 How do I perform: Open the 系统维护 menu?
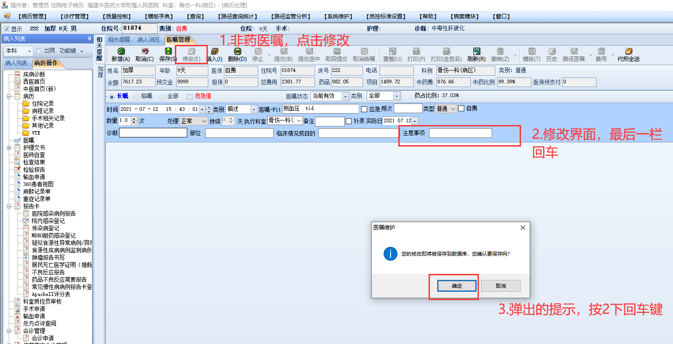(x=338, y=16)
